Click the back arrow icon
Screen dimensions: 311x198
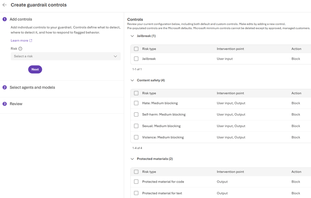click(5, 5)
